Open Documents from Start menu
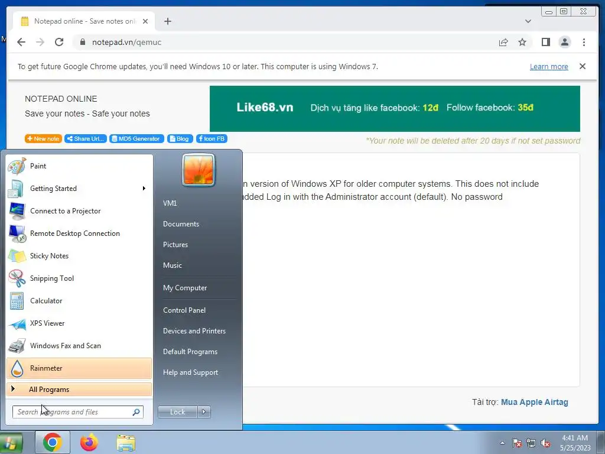This screenshot has height=454, width=605. click(181, 224)
